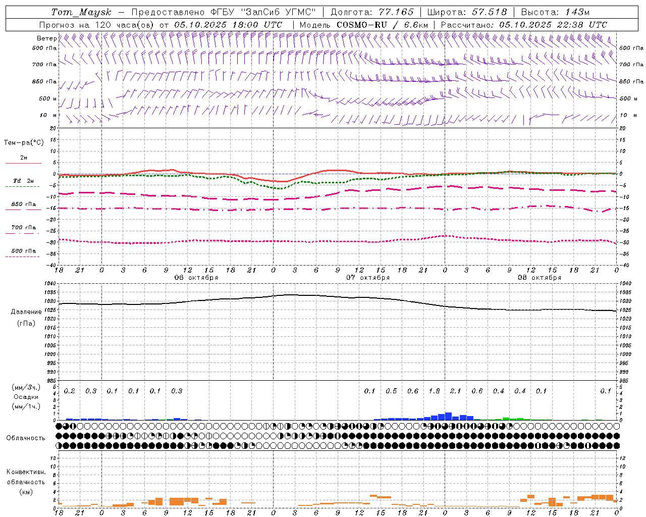Click the Облачность cloud cover label
Viewport: 646px width, 517px height.
[x=26, y=438]
